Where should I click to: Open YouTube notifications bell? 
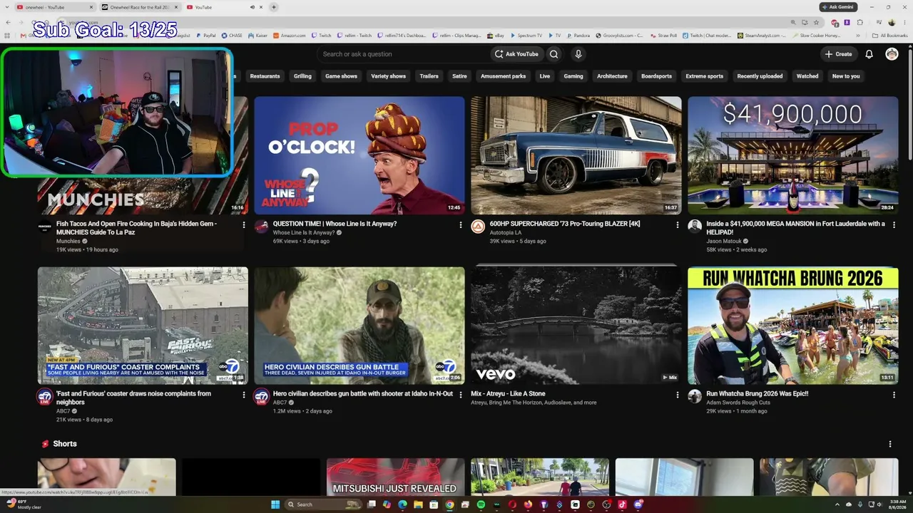pyautogui.click(x=869, y=54)
